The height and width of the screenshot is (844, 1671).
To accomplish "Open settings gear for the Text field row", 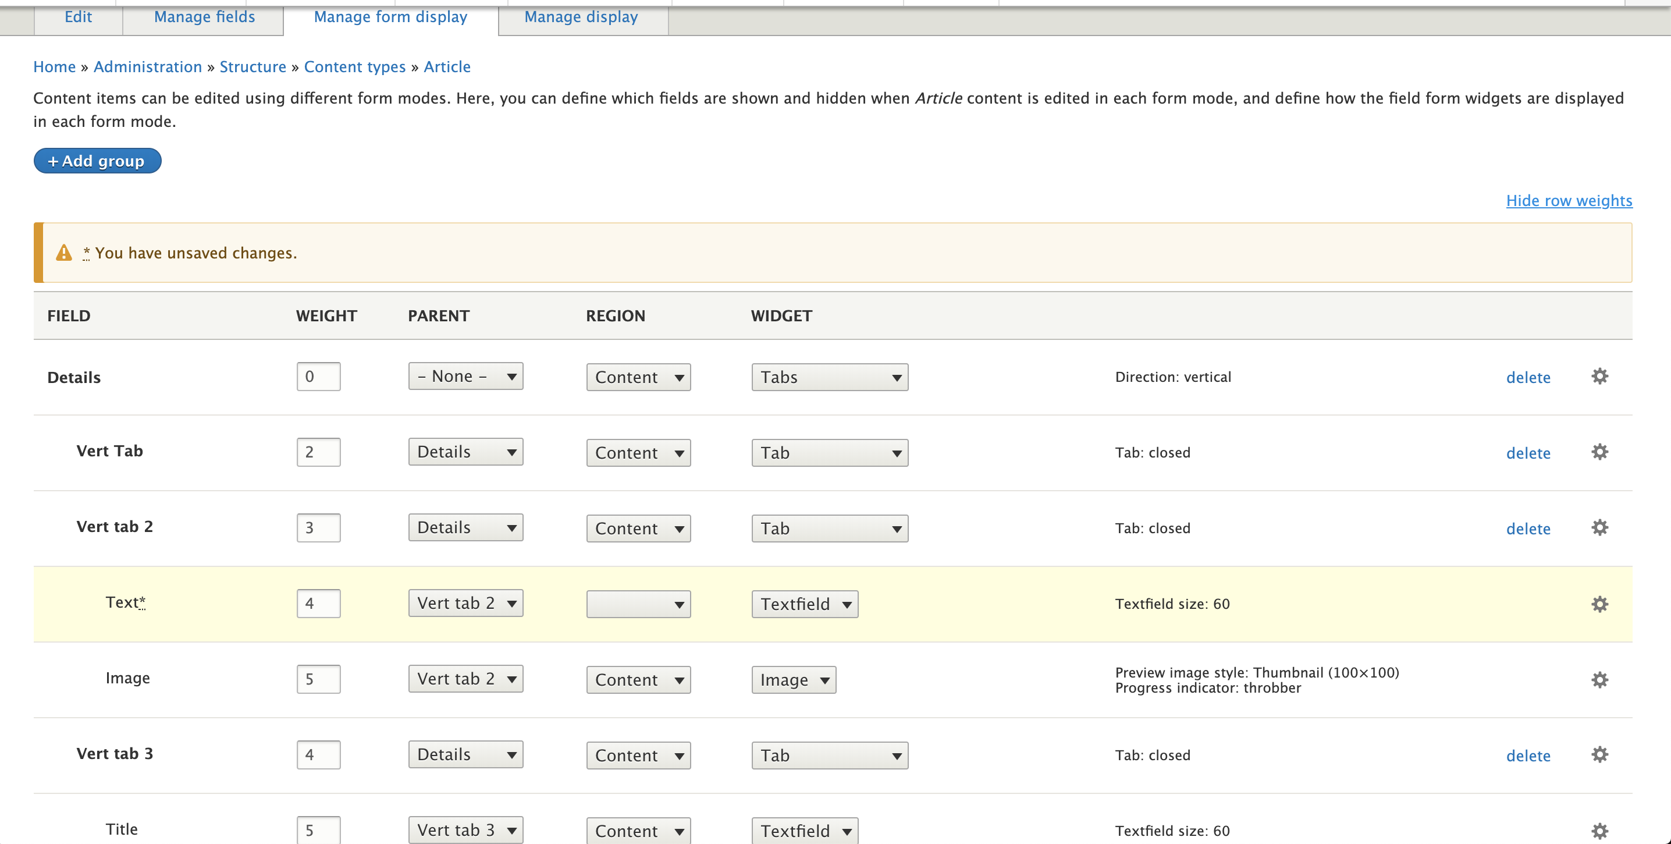I will (x=1599, y=604).
